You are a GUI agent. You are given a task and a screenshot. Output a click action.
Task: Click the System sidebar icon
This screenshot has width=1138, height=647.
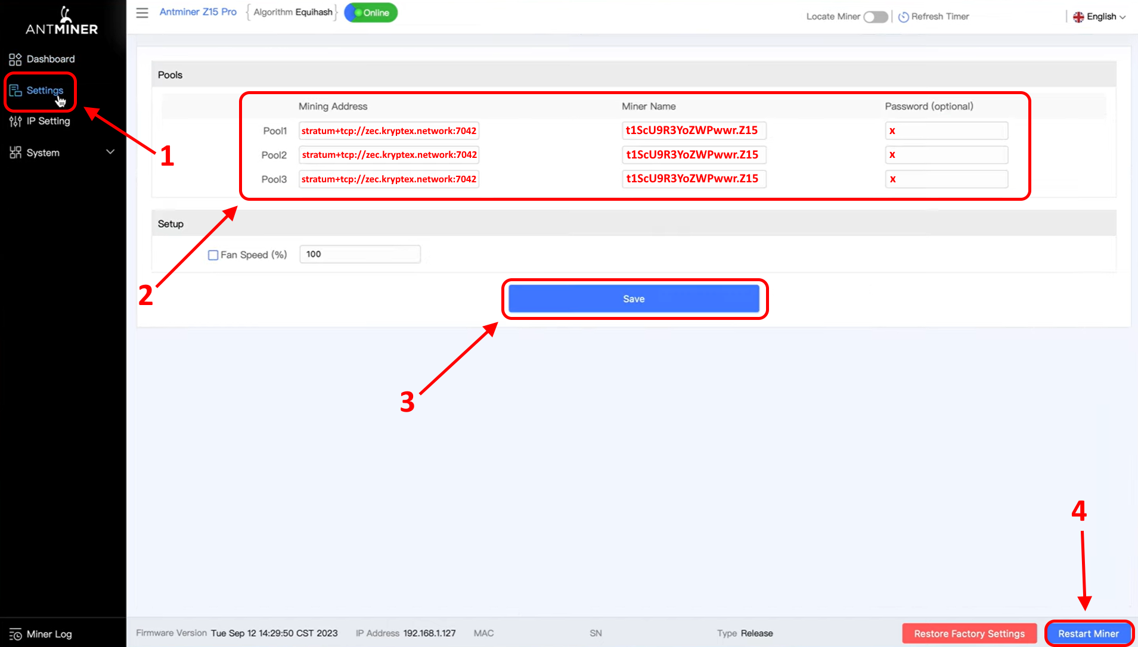[15, 153]
